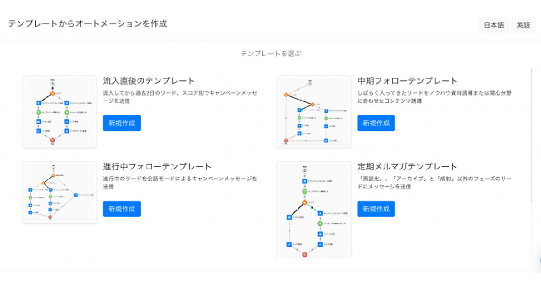
Task: Click 新規作成 for 流入直後のテンプレート
Action: click(x=122, y=123)
